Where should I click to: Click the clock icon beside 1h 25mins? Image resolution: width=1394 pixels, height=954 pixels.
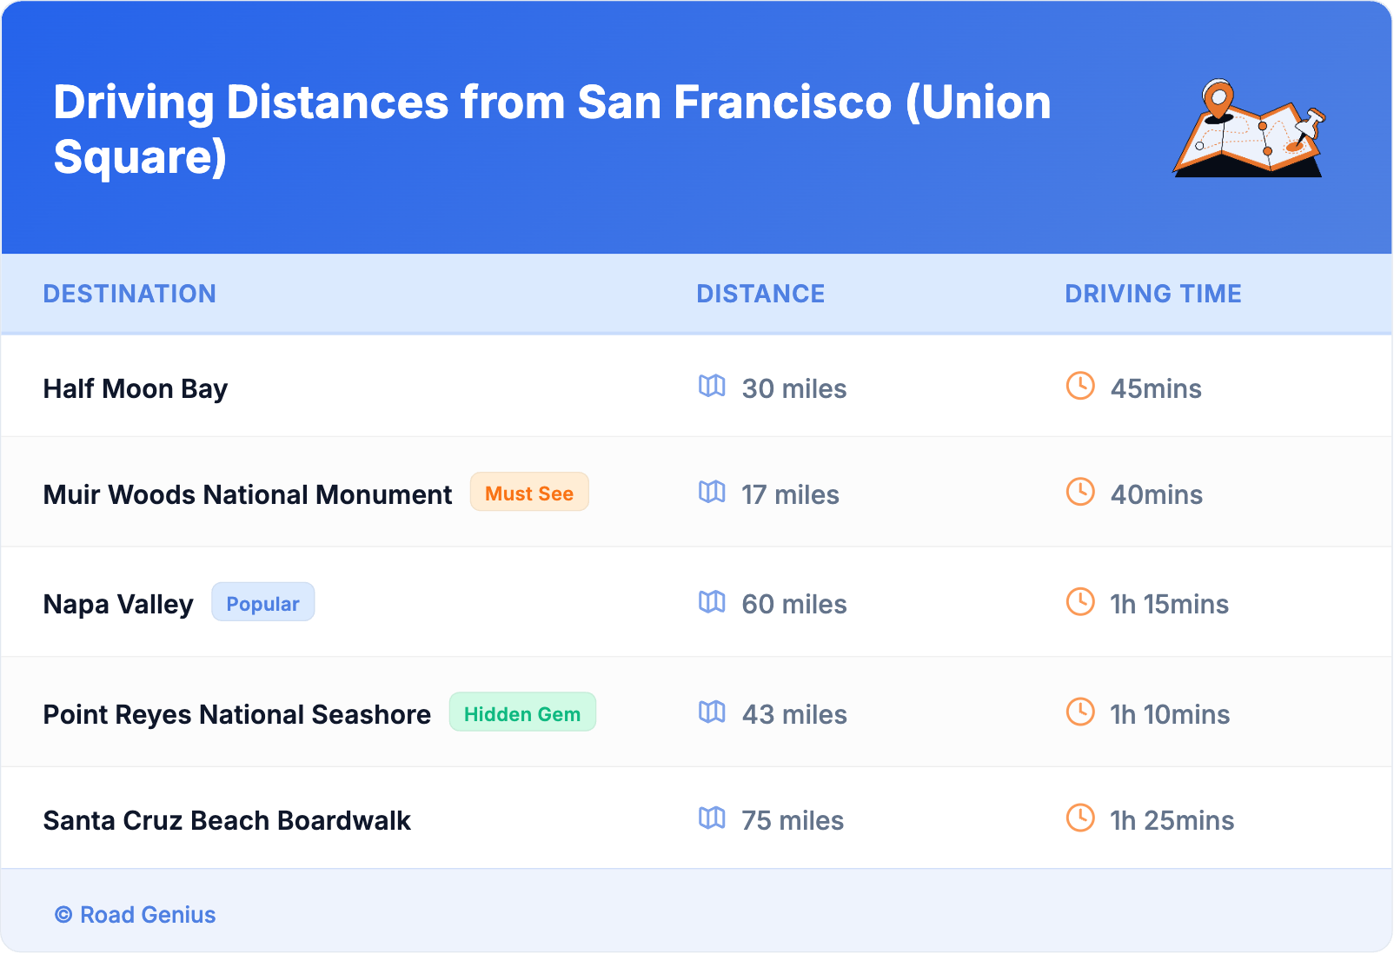1080,818
